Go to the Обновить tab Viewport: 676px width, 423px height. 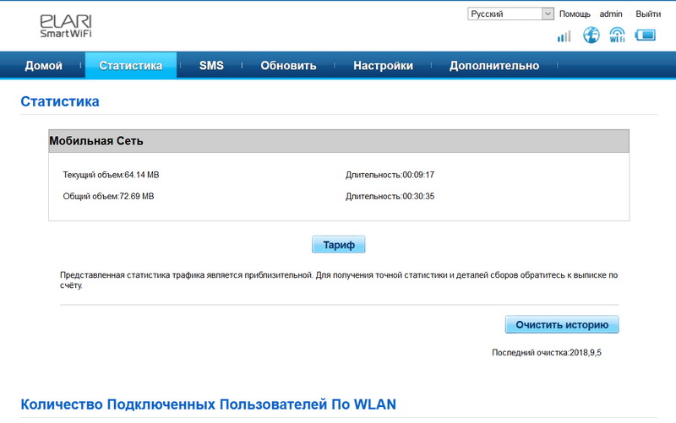click(288, 66)
